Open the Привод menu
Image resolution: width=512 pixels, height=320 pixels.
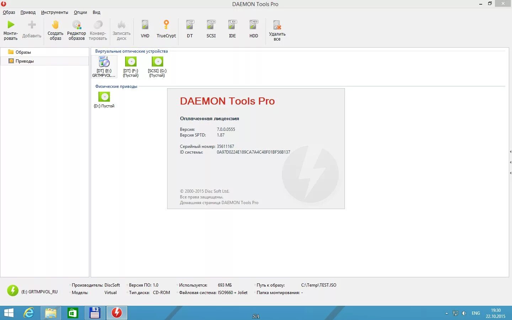(28, 12)
